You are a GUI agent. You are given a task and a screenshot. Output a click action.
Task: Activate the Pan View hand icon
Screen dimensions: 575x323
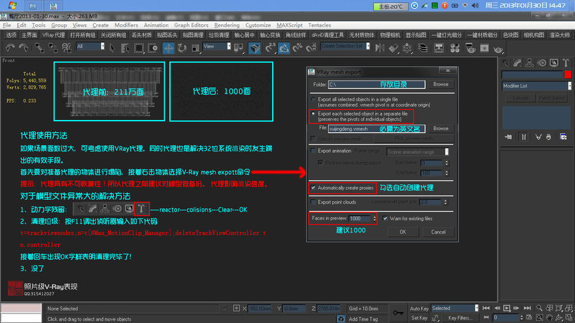[x=549, y=317]
